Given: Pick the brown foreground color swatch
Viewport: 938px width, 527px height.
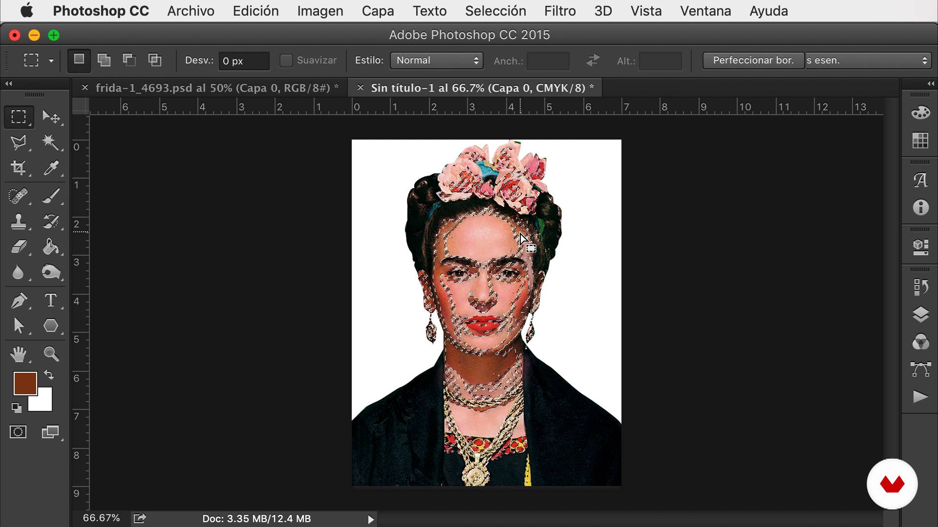Looking at the screenshot, I should [x=25, y=384].
